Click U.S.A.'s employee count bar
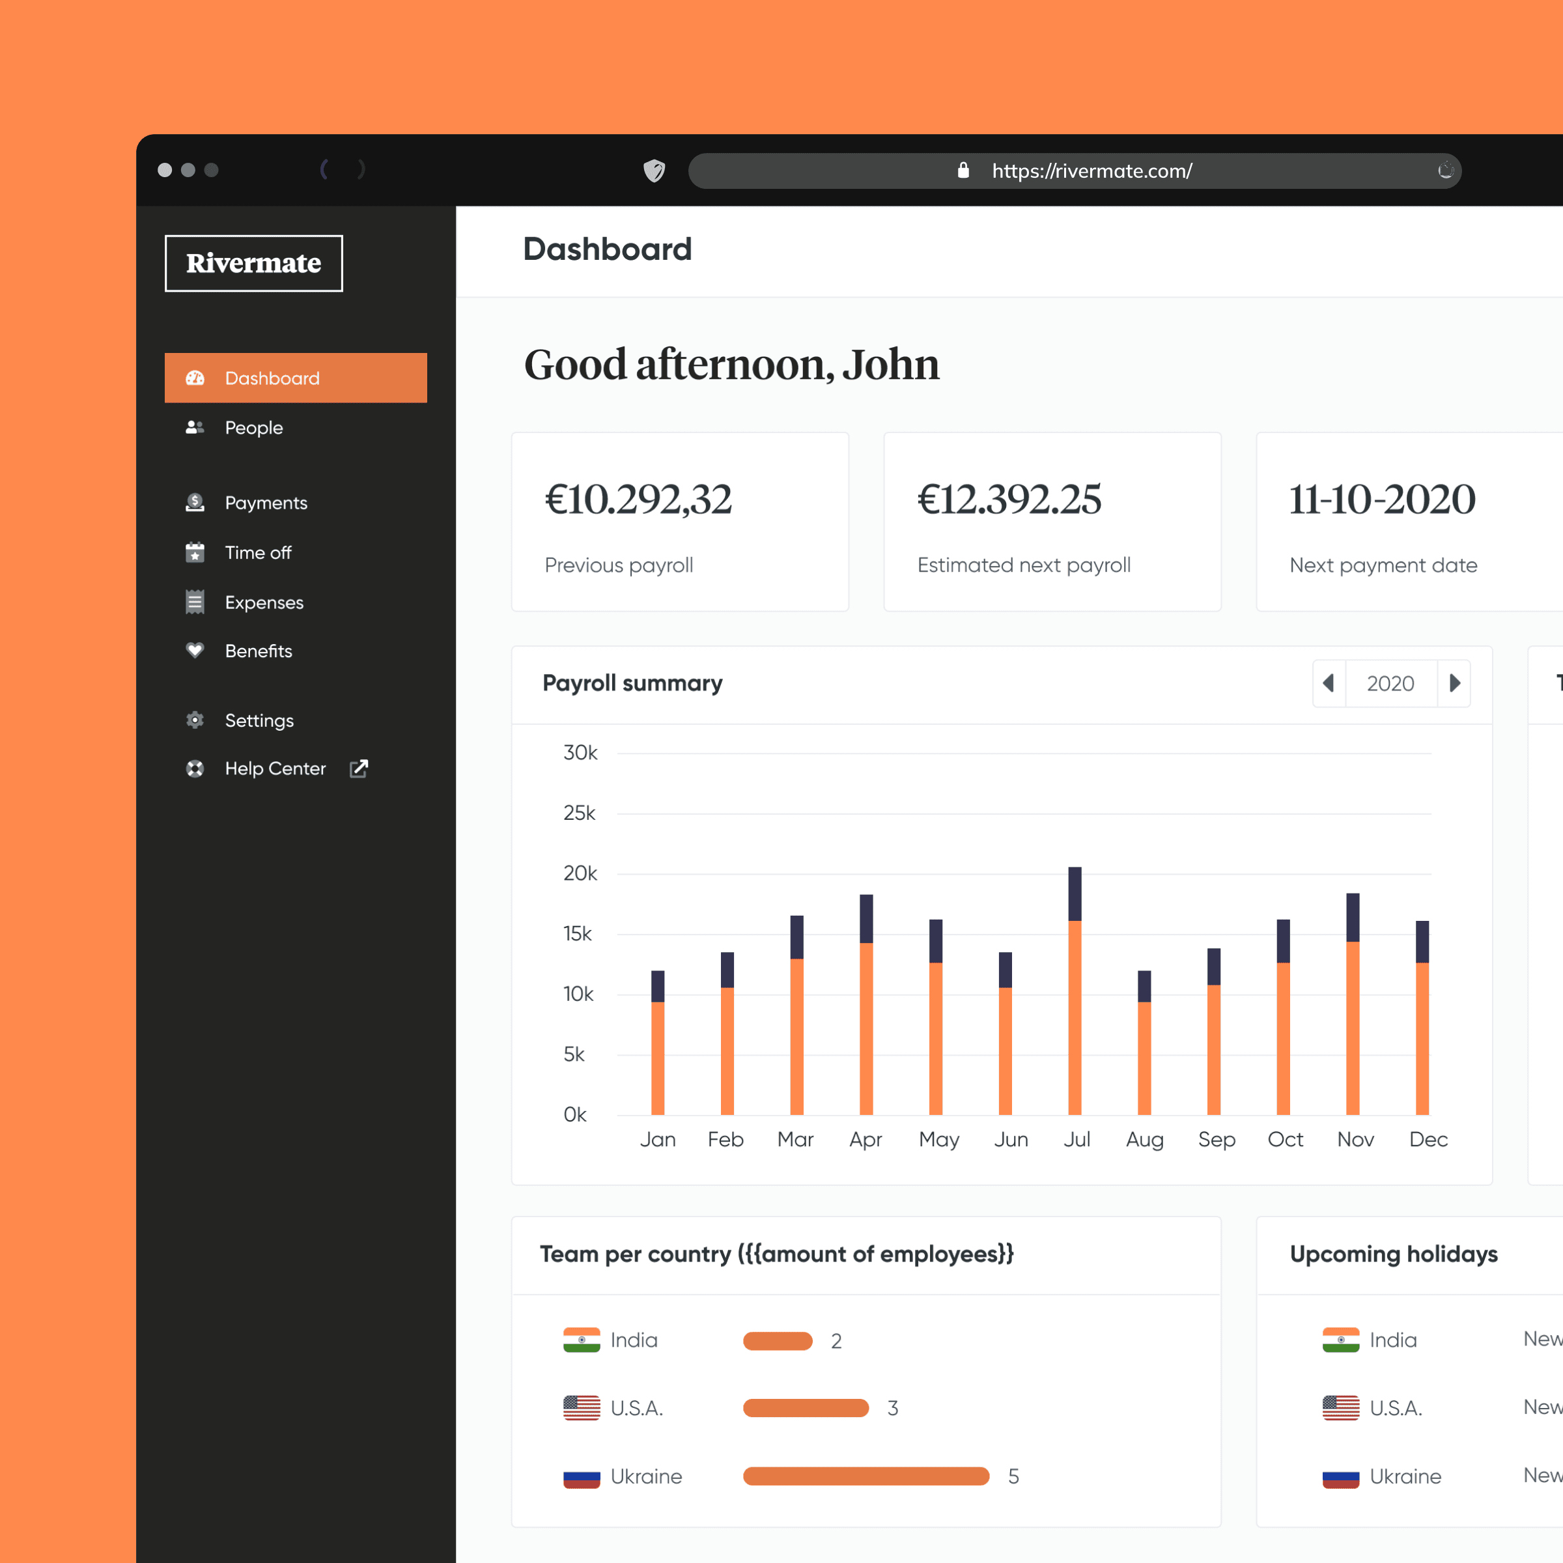The height and width of the screenshot is (1563, 1563). [806, 1407]
